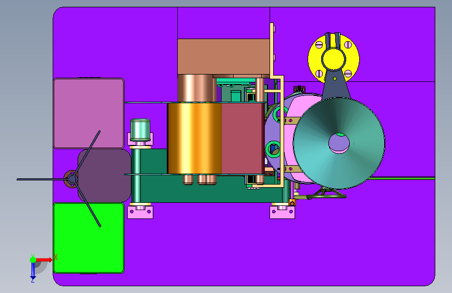Pick the bottom-left slotted screw on yellow flange
This screenshot has height=293, width=452.
click(x=320, y=73)
